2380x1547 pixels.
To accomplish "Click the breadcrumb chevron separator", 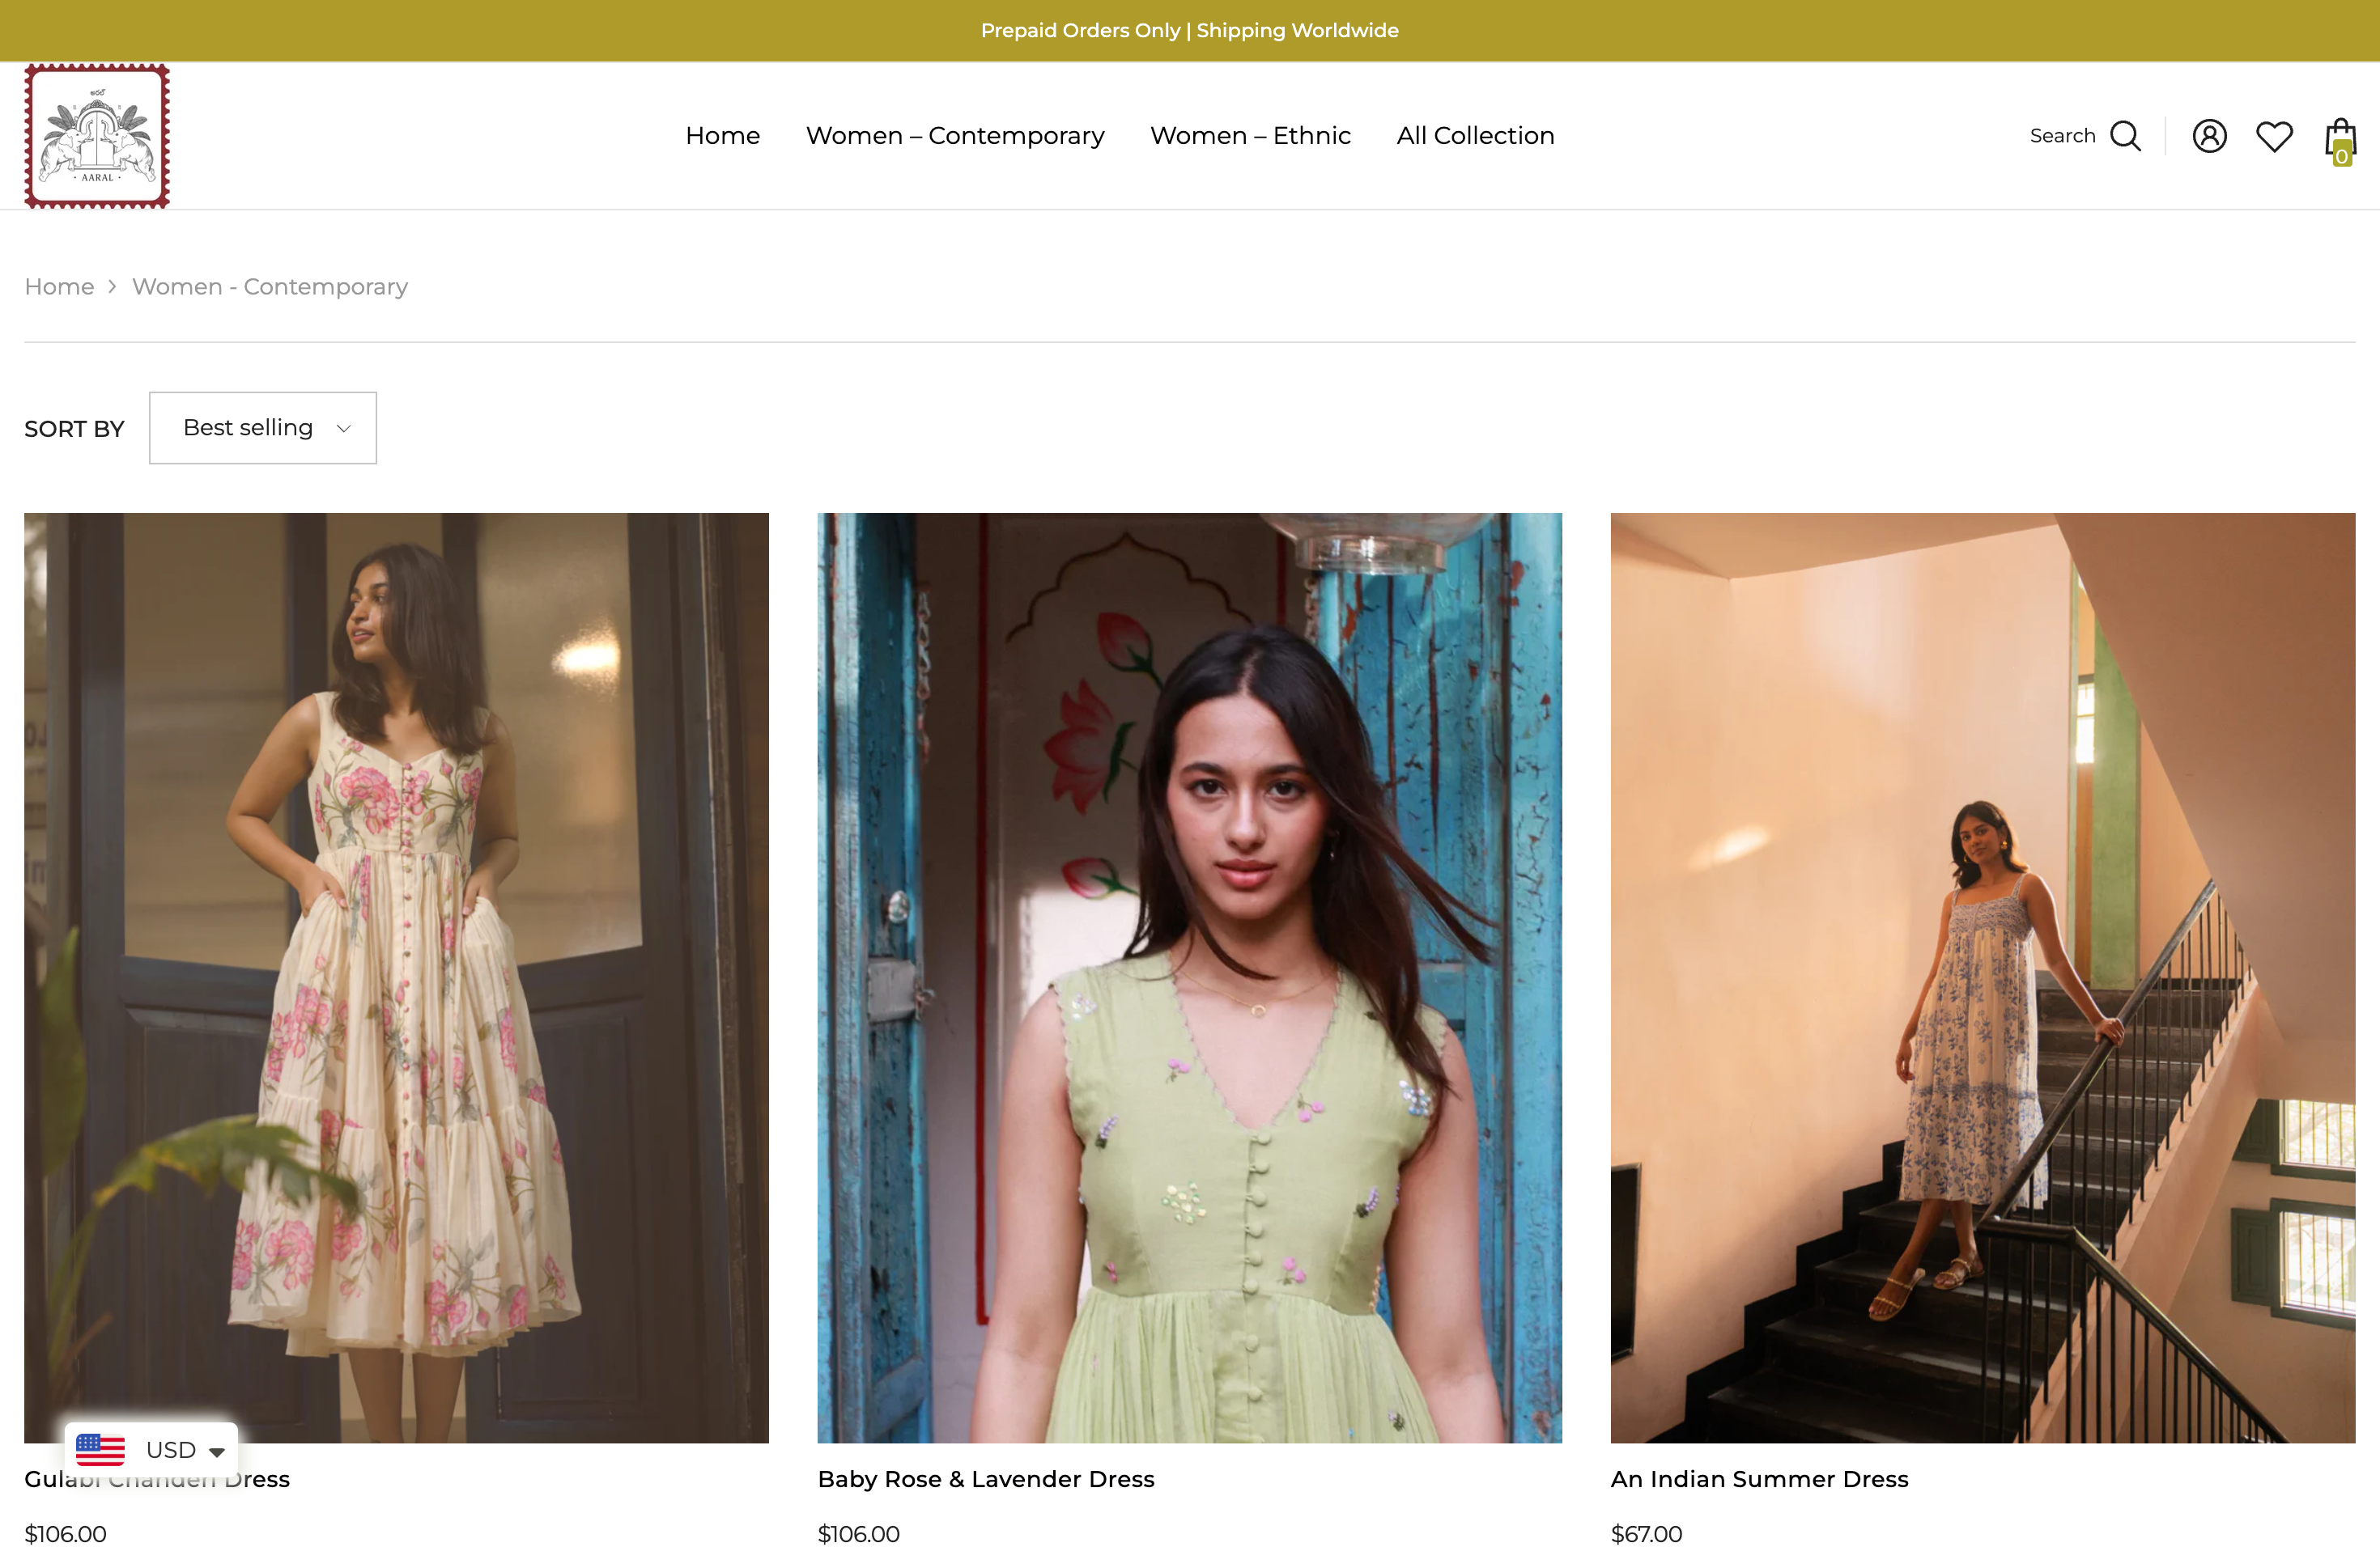I will coord(112,286).
